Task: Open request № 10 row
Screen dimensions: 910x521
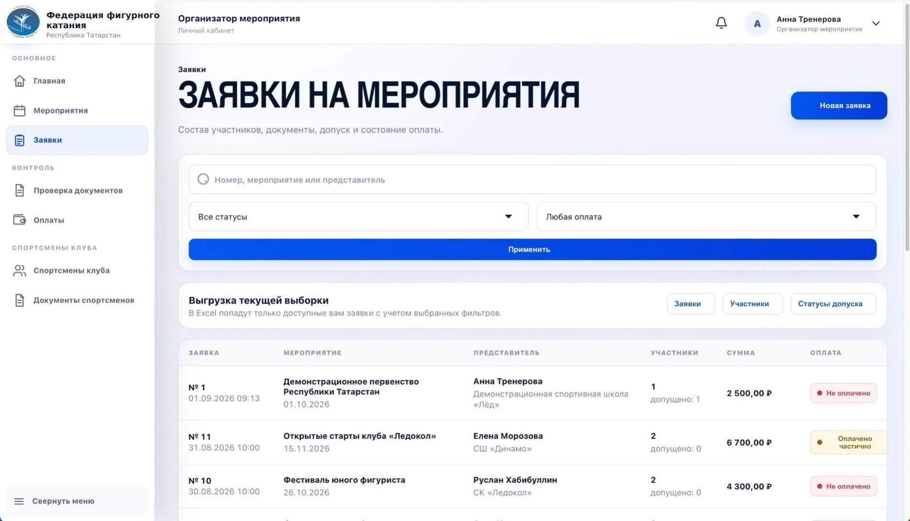Action: pos(532,487)
